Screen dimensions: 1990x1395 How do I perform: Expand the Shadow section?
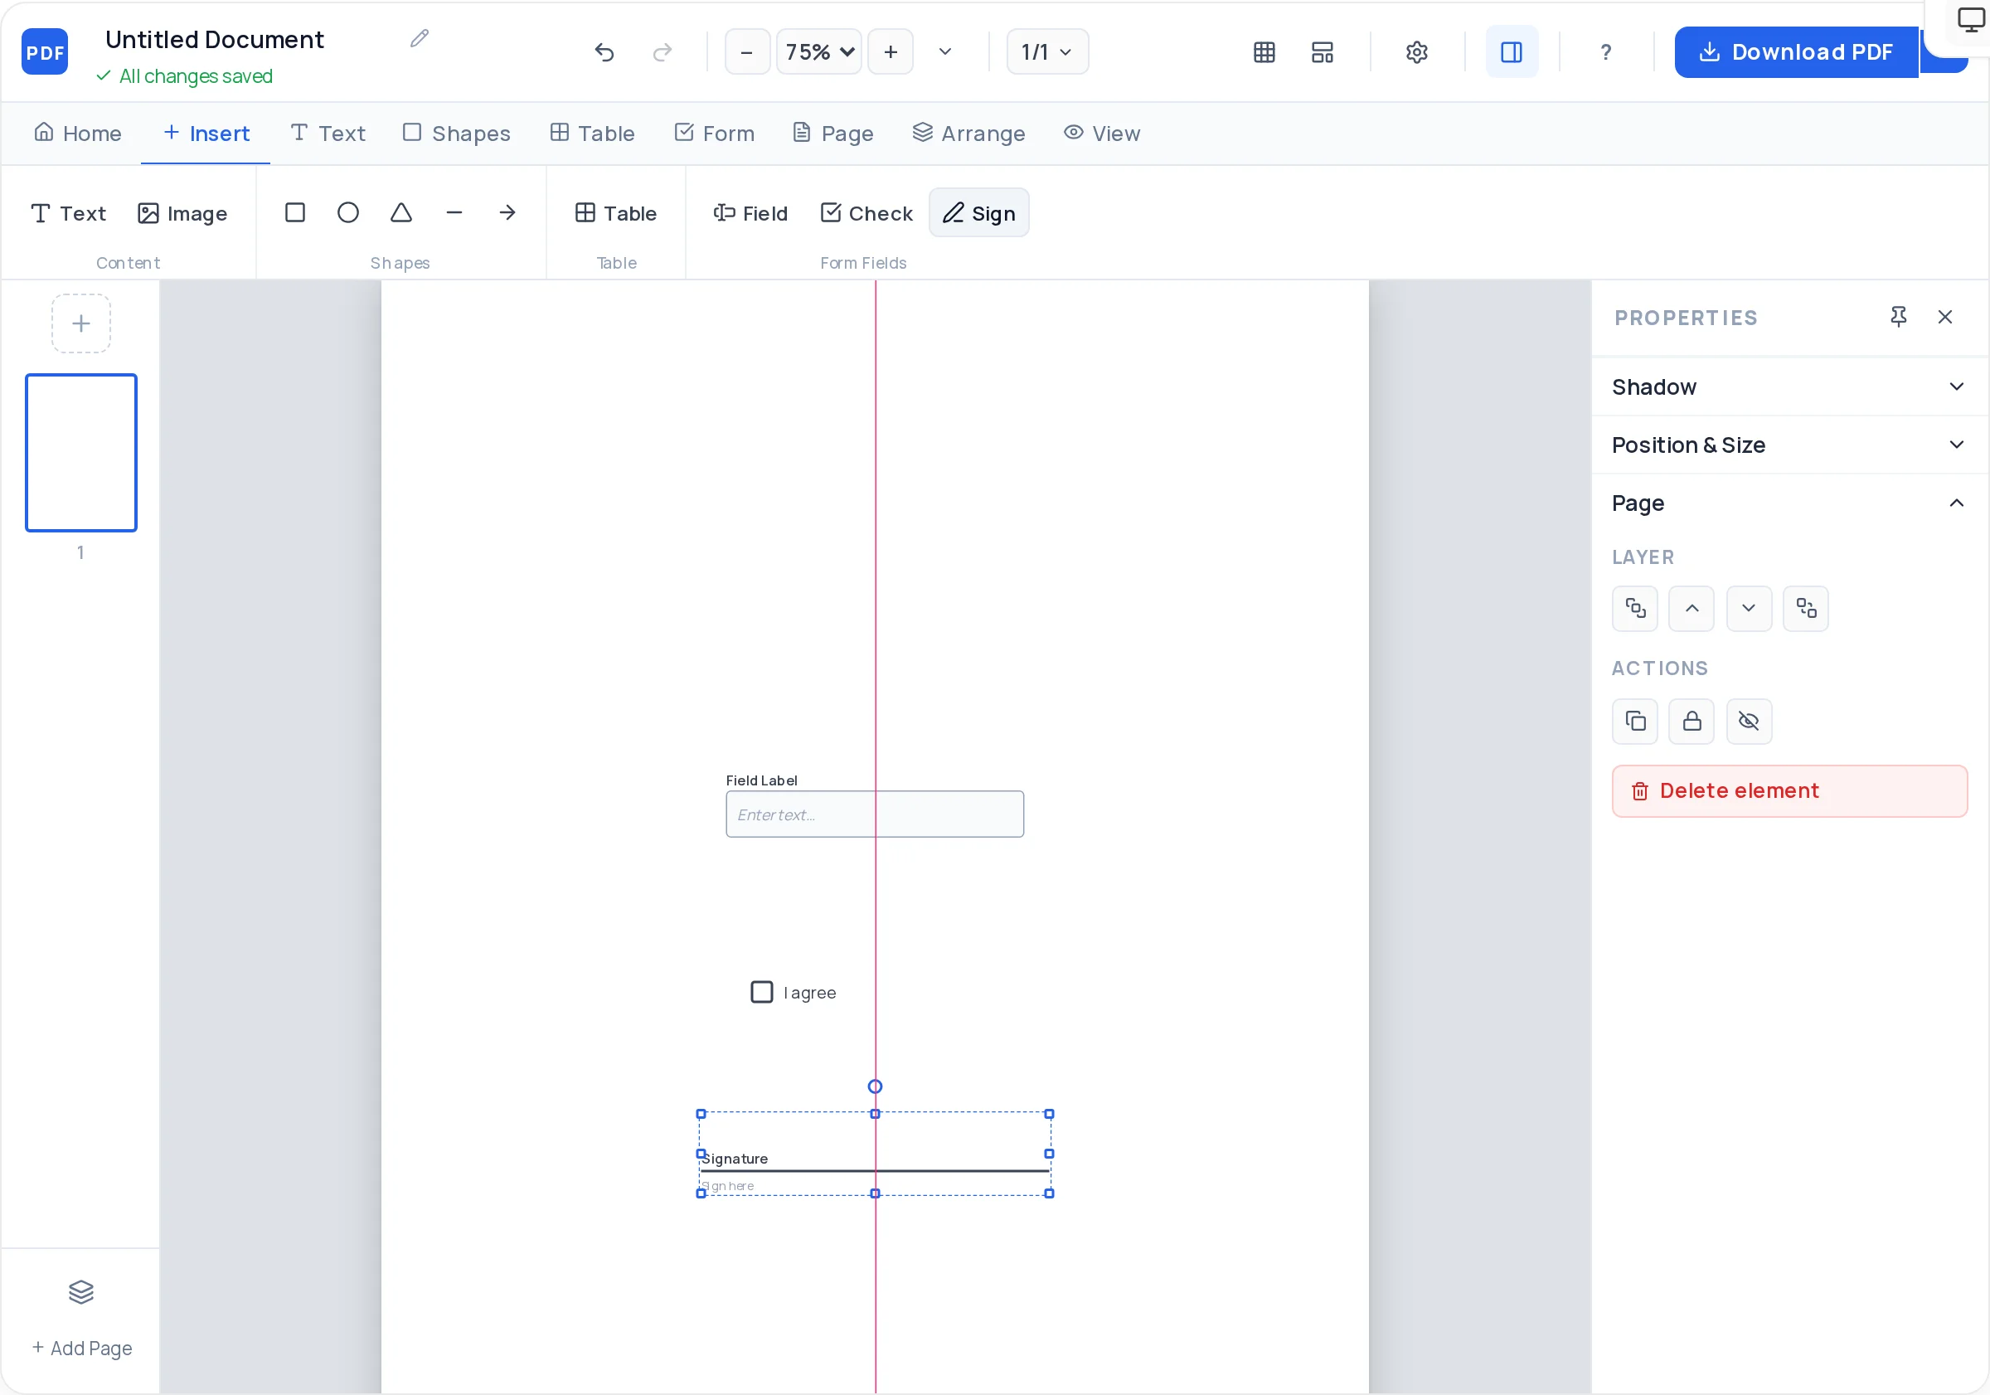(x=1790, y=386)
